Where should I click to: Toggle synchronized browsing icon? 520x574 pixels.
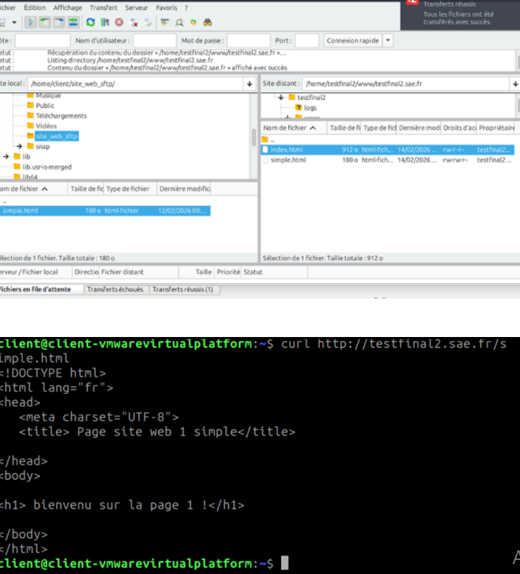(193, 23)
